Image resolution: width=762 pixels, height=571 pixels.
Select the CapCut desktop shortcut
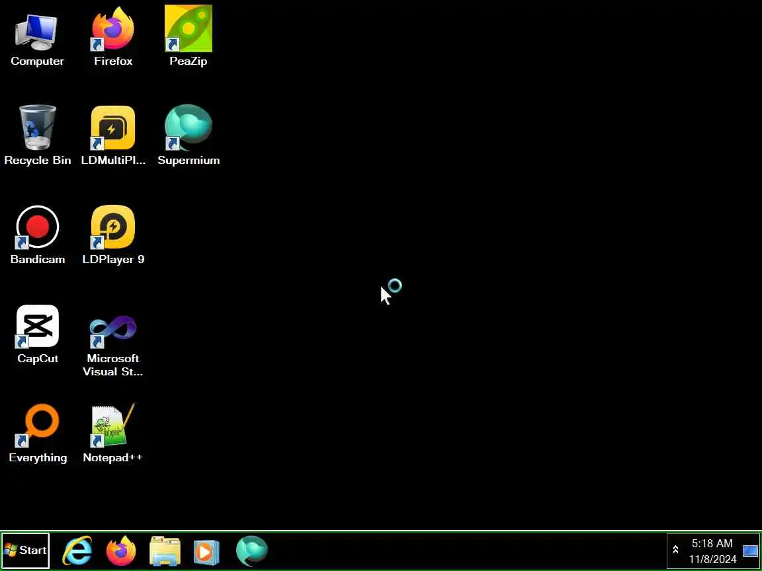click(x=38, y=335)
